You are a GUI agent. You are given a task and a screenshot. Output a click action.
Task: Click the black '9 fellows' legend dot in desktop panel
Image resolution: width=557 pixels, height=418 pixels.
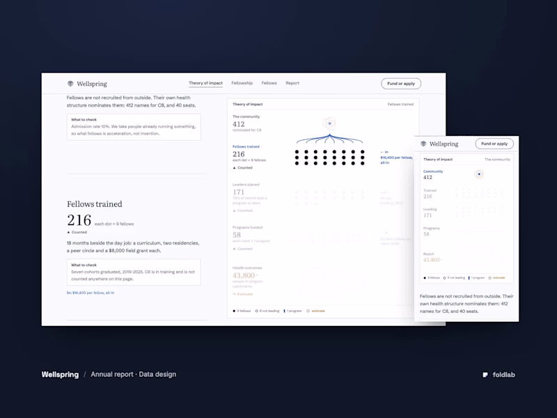pos(234,311)
